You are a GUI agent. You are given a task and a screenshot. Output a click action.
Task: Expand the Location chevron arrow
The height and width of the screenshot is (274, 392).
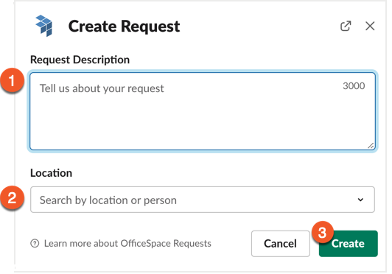[360, 200]
